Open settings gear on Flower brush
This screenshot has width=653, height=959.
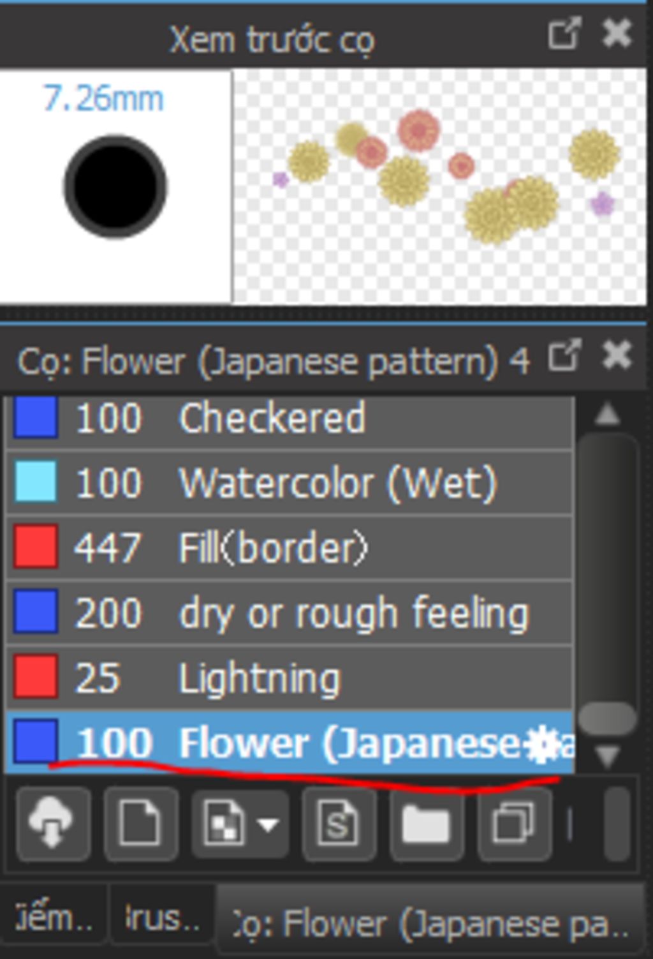point(542,744)
